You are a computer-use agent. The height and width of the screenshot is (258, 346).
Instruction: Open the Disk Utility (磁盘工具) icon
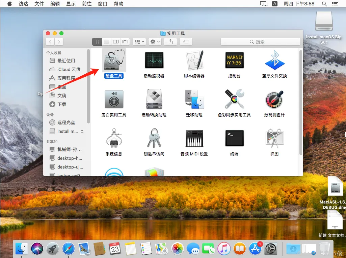click(x=114, y=60)
